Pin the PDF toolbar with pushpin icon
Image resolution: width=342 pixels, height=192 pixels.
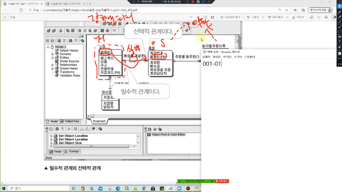point(335,17)
